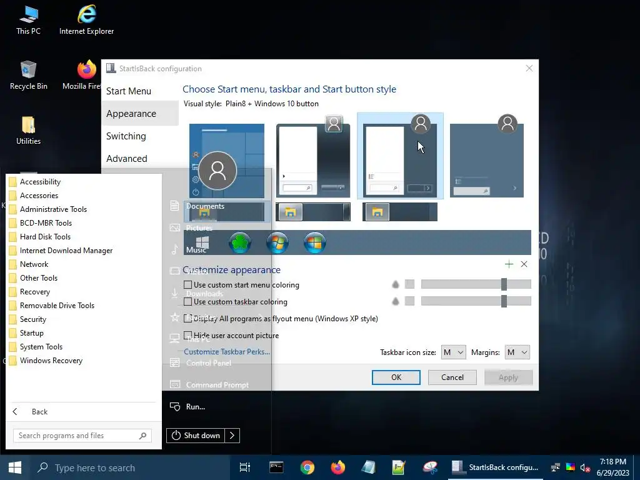Go Back from All Programs list
This screenshot has height=480, width=640.
click(x=39, y=411)
